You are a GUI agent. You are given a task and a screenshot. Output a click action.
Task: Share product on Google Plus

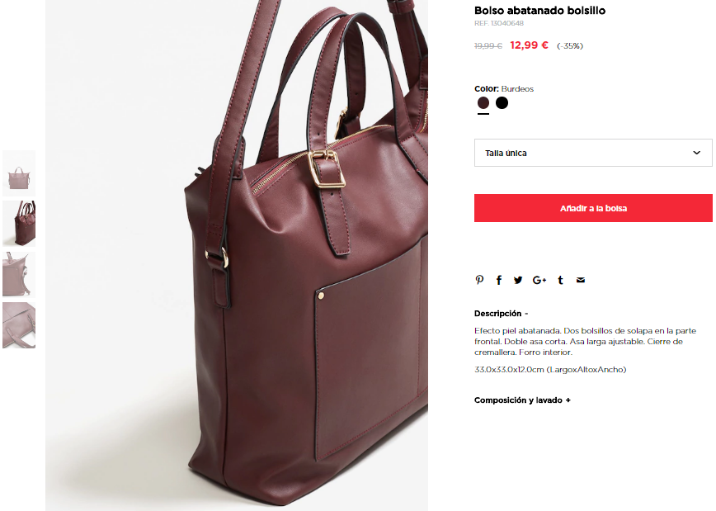(x=539, y=280)
